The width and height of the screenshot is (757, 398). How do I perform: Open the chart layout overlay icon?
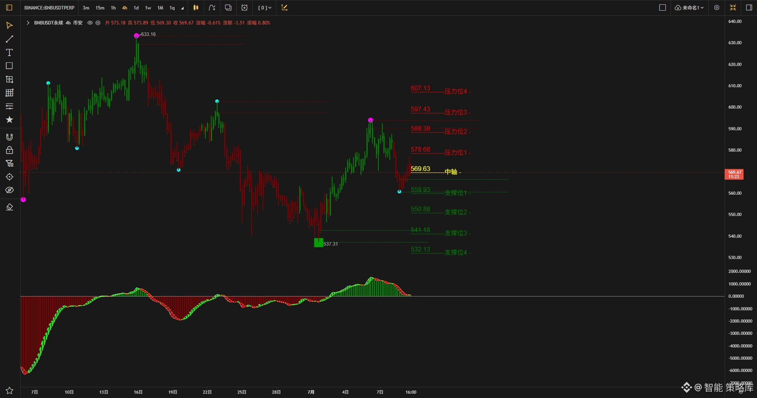coord(228,8)
